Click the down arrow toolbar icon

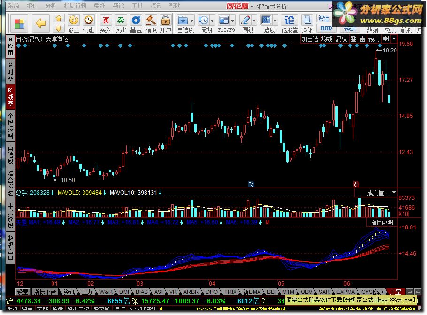(59, 29)
